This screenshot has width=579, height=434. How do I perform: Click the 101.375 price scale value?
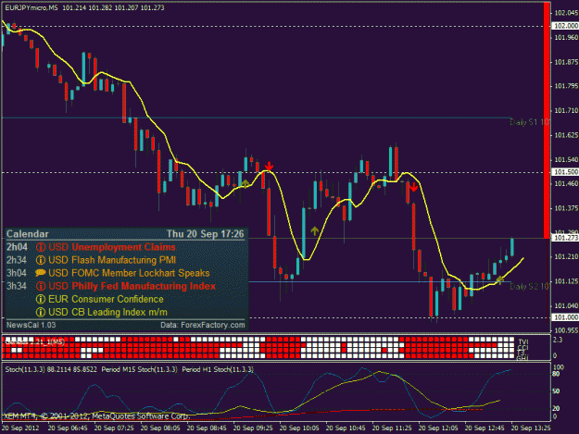point(566,208)
